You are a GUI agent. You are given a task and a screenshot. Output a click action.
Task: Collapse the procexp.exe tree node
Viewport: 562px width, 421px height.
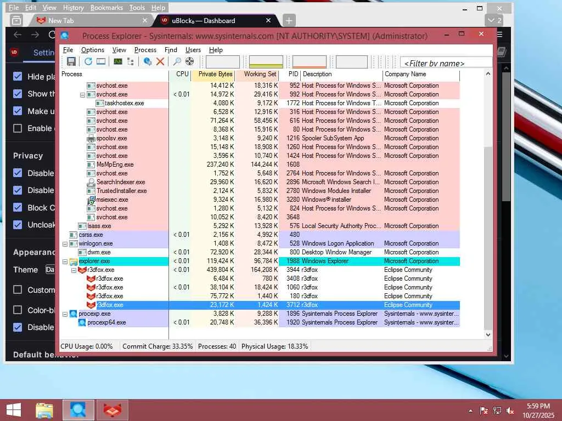click(x=65, y=314)
